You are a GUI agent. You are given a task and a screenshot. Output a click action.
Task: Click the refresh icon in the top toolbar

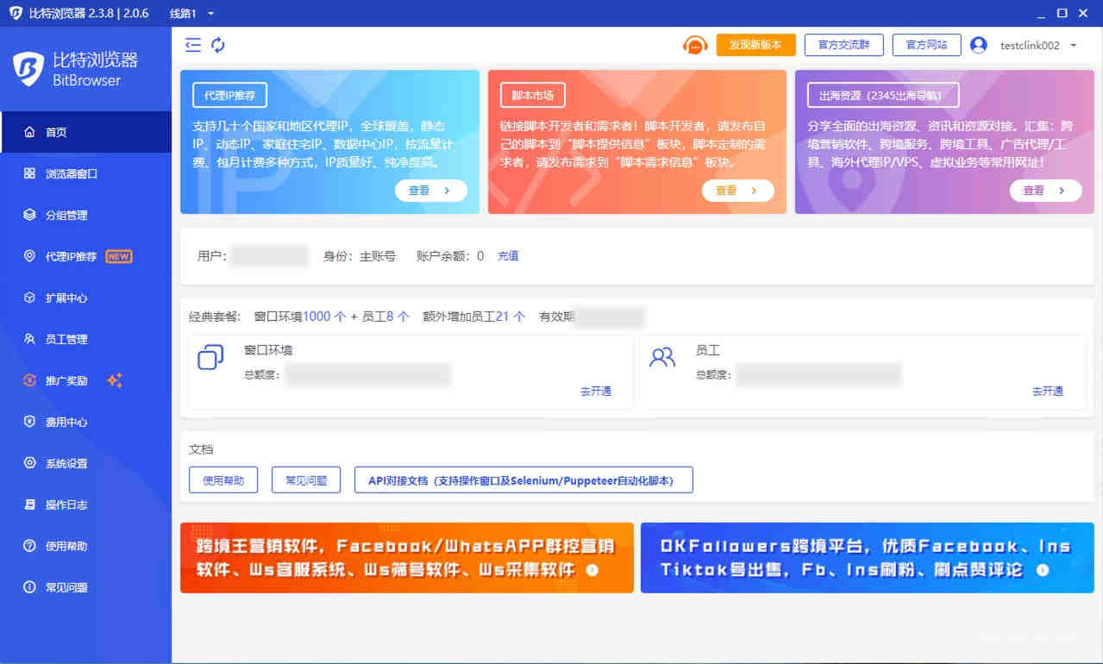coord(218,45)
